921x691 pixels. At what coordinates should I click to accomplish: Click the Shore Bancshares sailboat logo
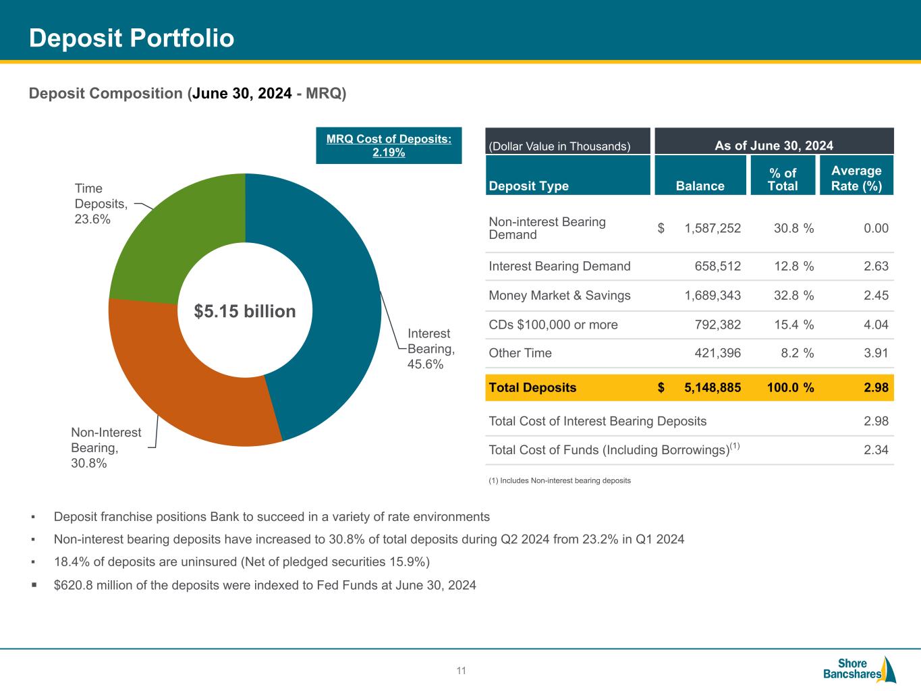[860, 669]
